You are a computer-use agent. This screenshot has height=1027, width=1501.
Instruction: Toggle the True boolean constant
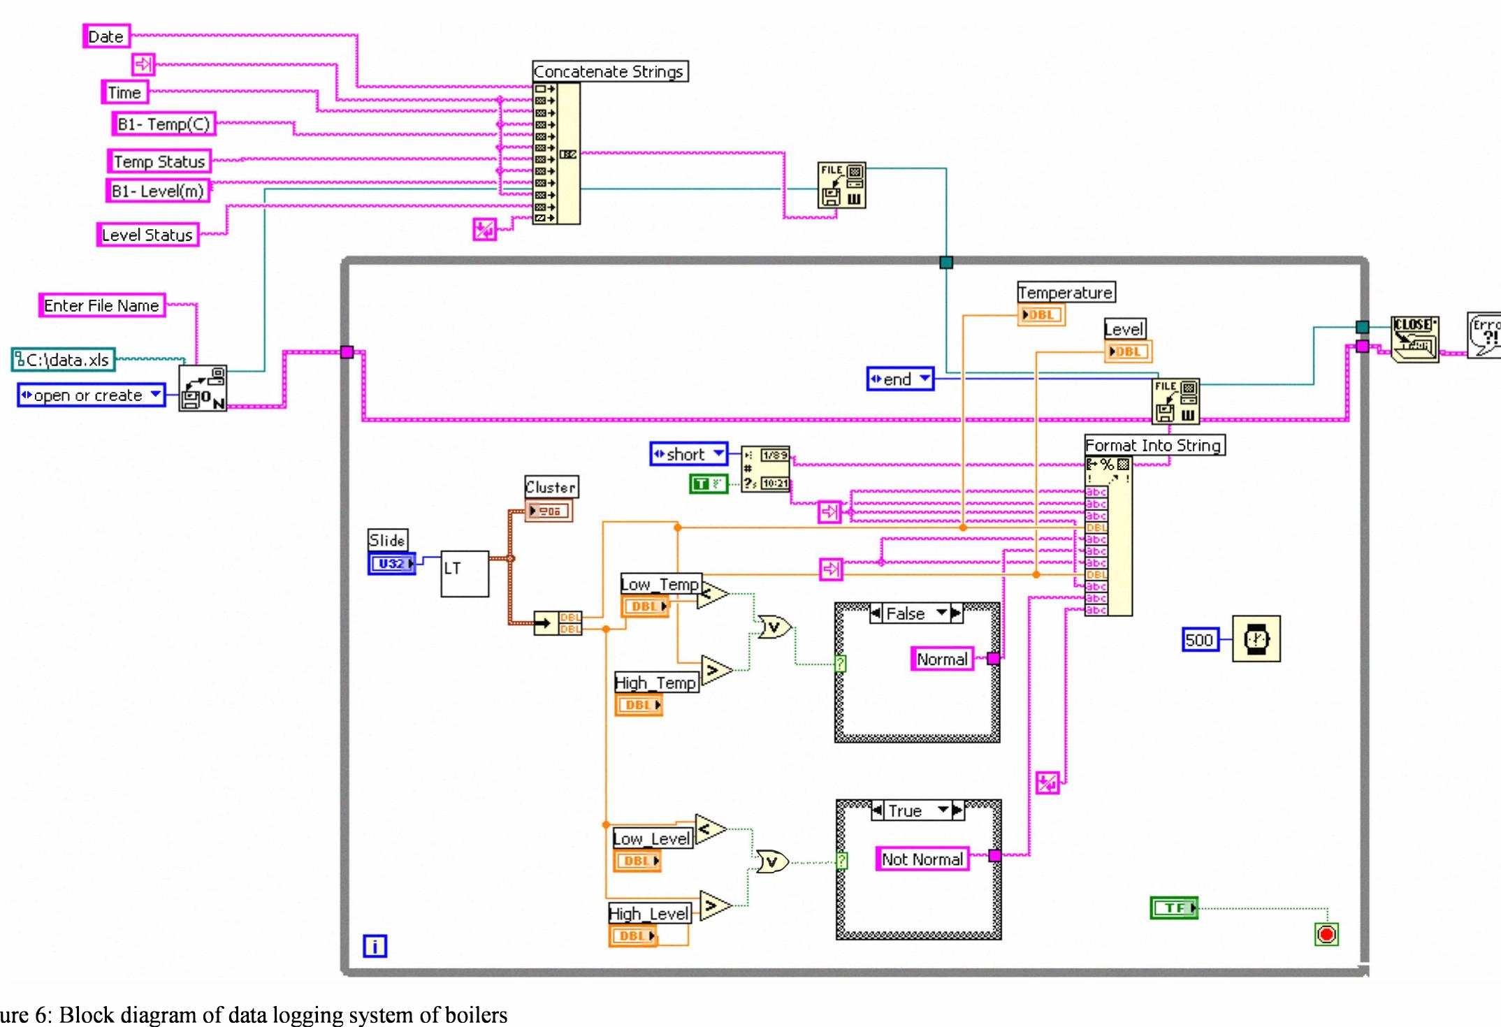(x=709, y=483)
